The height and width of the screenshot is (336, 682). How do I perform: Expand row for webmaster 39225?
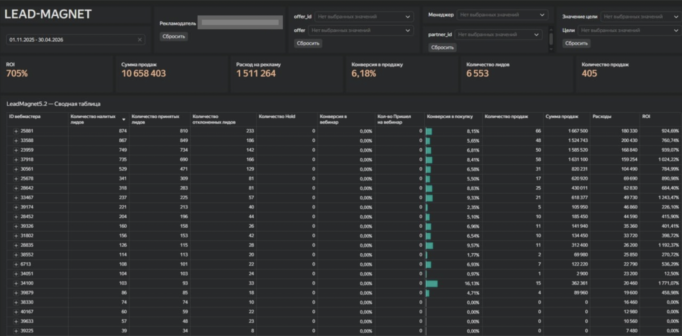point(16,331)
